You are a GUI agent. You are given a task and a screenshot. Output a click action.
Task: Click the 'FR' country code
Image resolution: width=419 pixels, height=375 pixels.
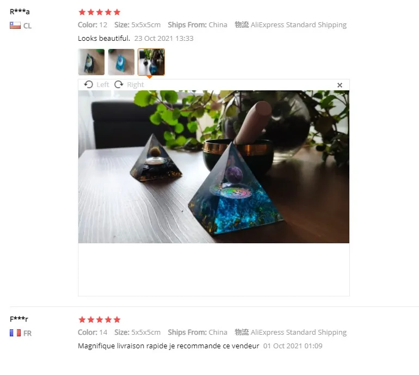pyautogui.click(x=27, y=333)
